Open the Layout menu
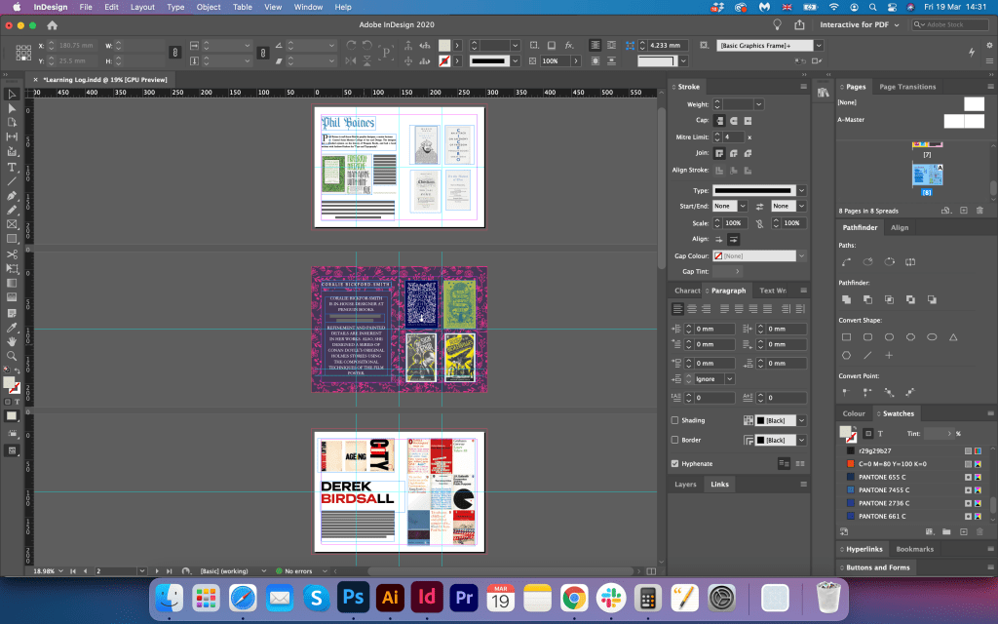The height and width of the screenshot is (624, 998). [142, 7]
